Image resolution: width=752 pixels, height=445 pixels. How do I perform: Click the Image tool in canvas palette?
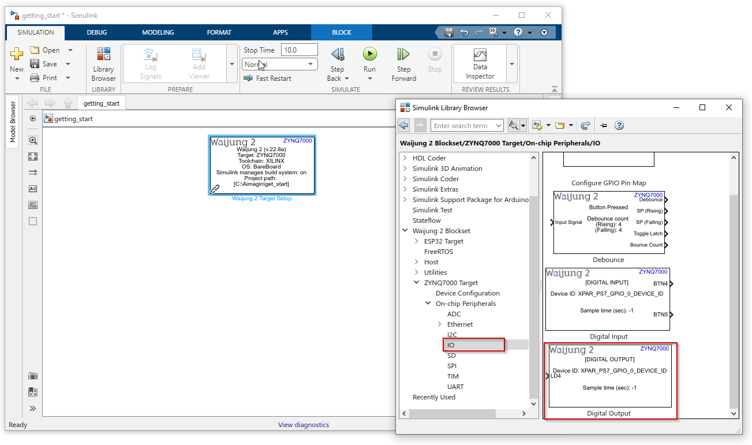click(x=33, y=205)
